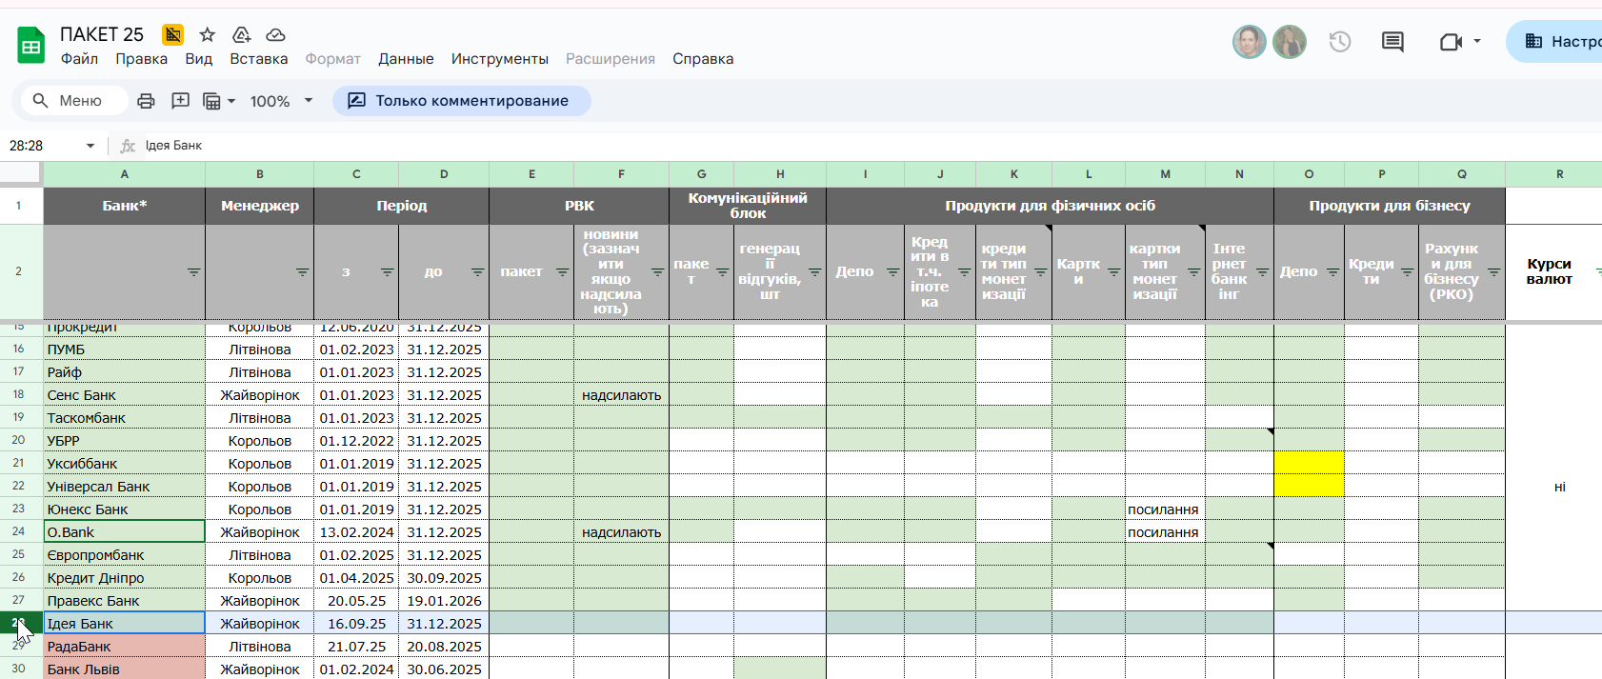The height and width of the screenshot is (679, 1602).
Task: Open filter on Період 'до' column
Action: click(477, 272)
